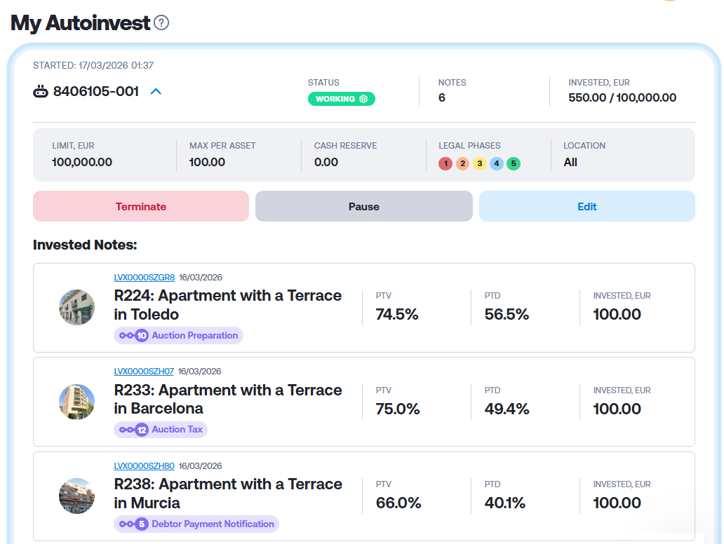
Task: Click the Barcelona apartment thumbnail photo
Action: coord(76,402)
